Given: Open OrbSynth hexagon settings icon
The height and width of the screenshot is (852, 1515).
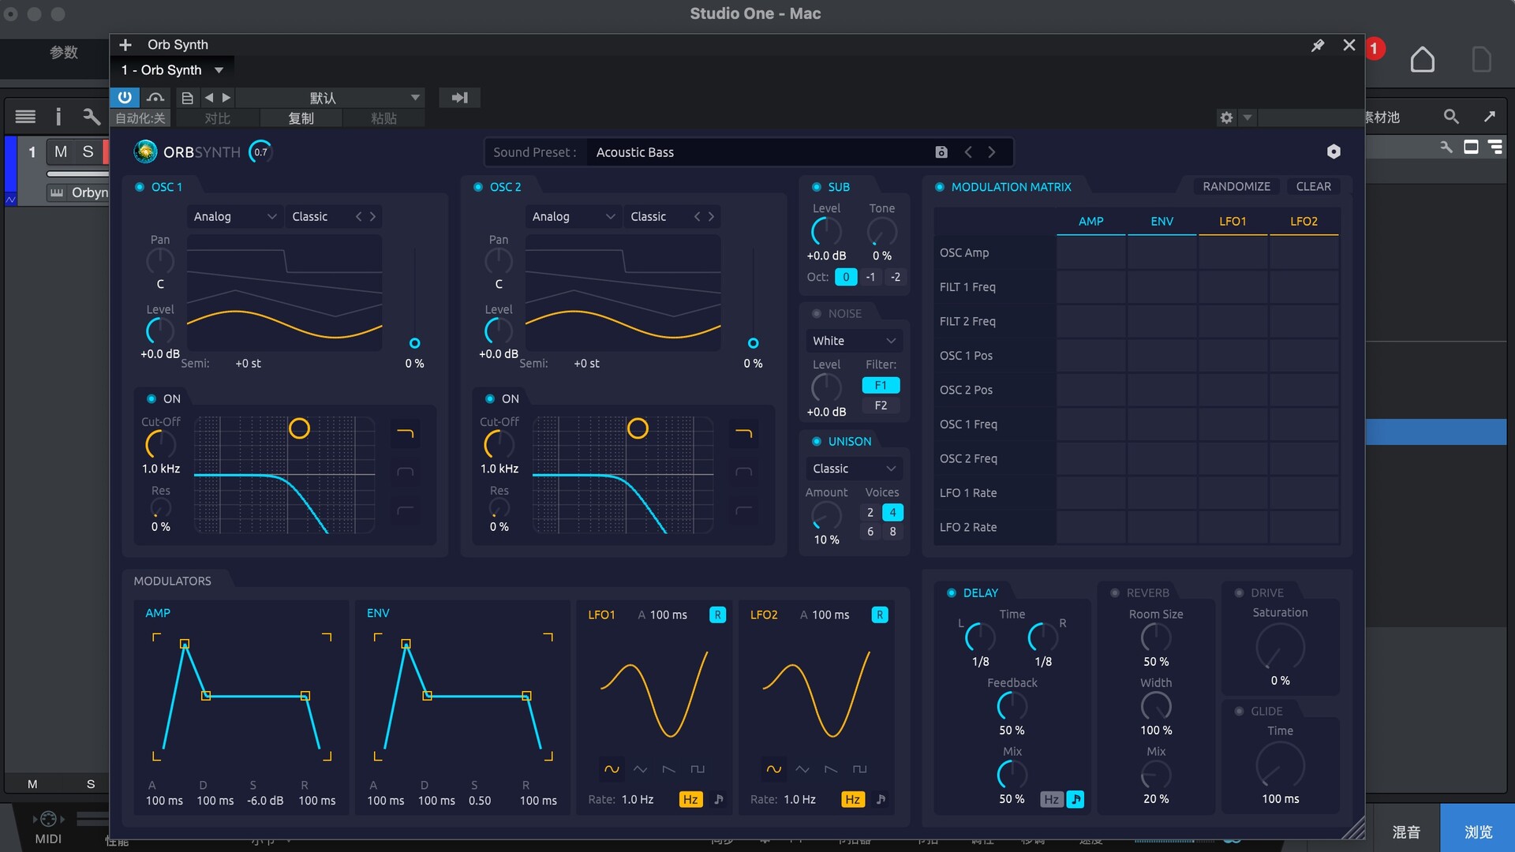Looking at the screenshot, I should click(1334, 151).
